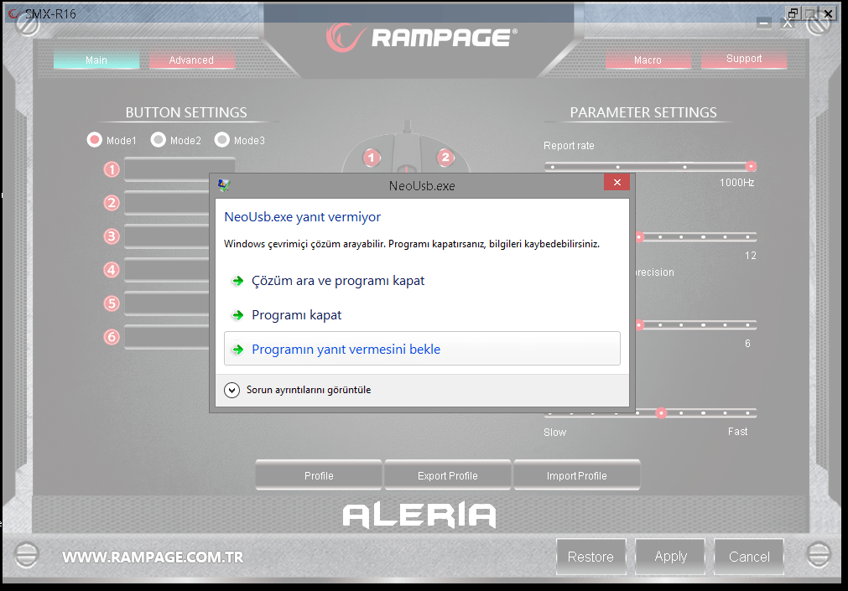Screen dimensions: 848x591
Task: Select Mode2 radio button
Action: [x=158, y=140]
